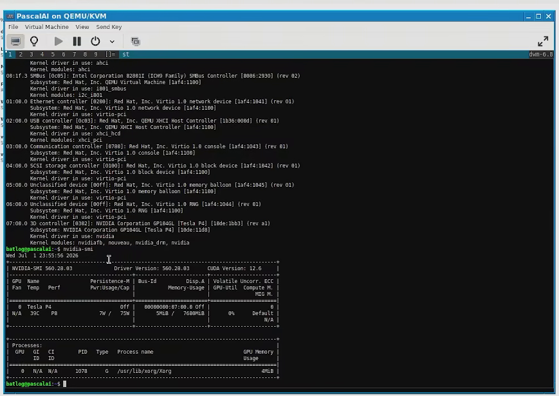This screenshot has height=396, width=559.
Task: Pause the virtual machine
Action: pos(77,41)
